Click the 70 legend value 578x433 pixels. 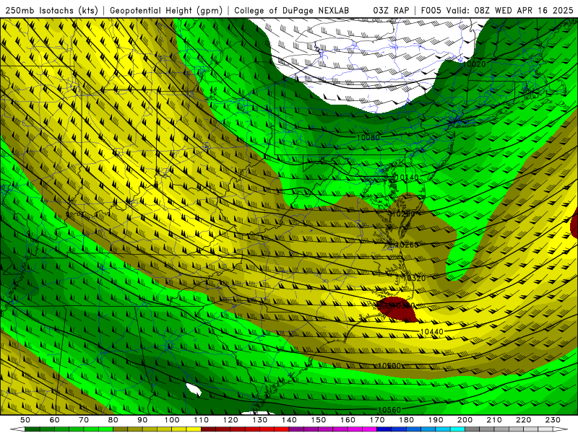click(84, 420)
